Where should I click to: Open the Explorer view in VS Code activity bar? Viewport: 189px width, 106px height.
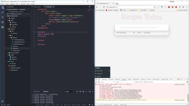(x=3, y=8)
